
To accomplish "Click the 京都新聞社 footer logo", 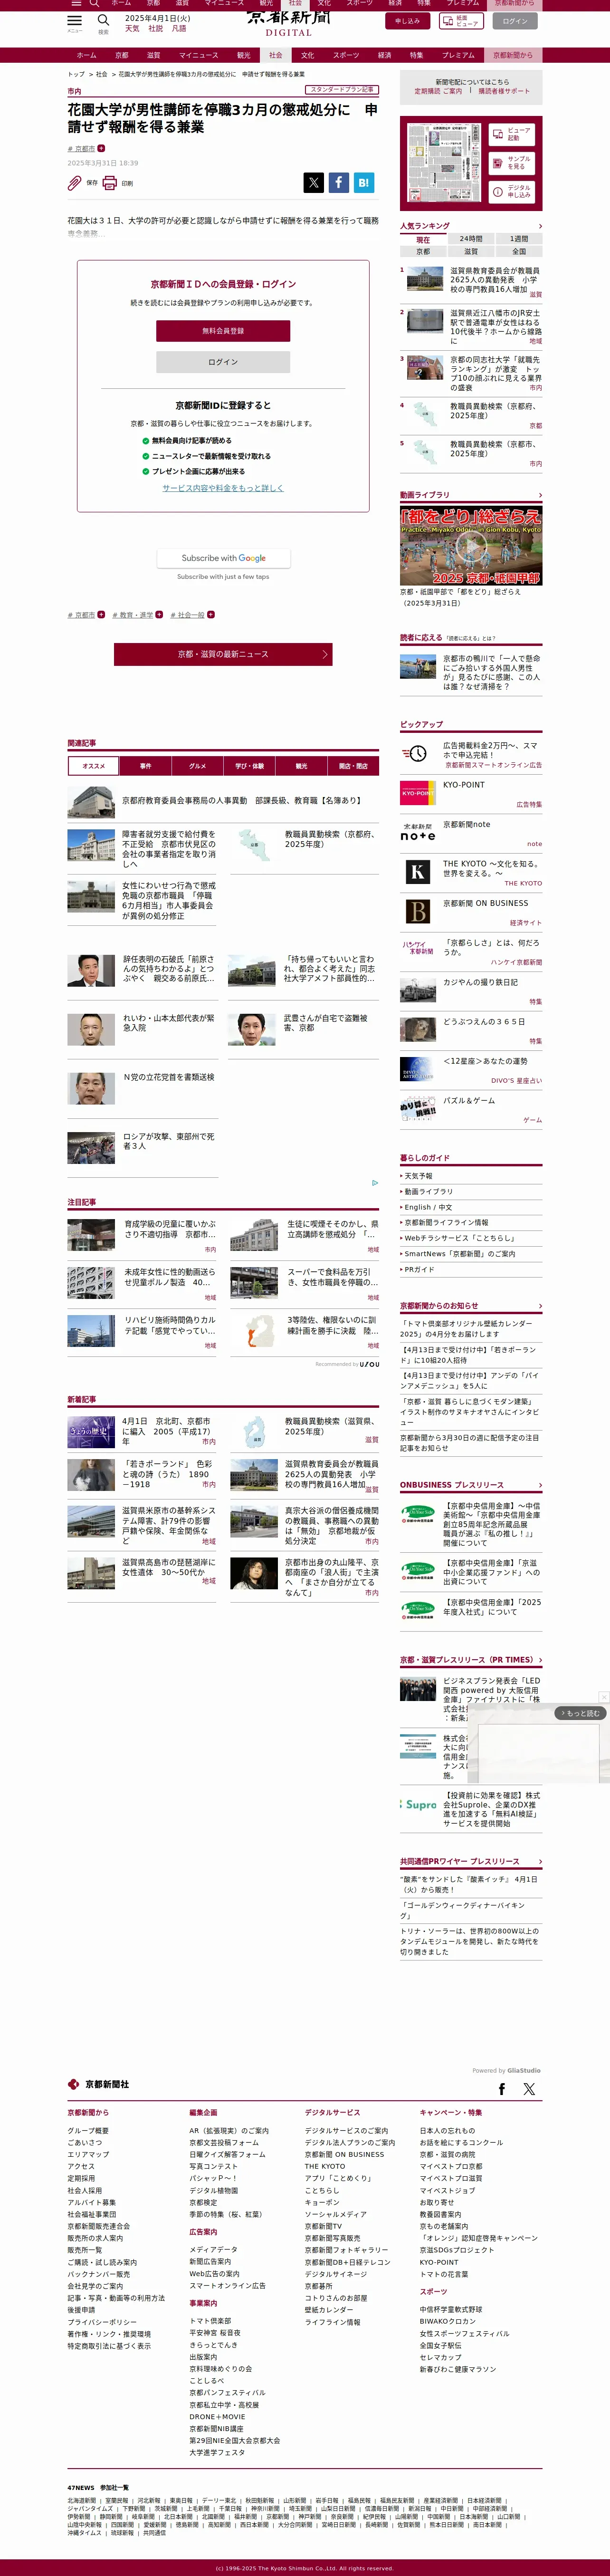I will tap(98, 2084).
